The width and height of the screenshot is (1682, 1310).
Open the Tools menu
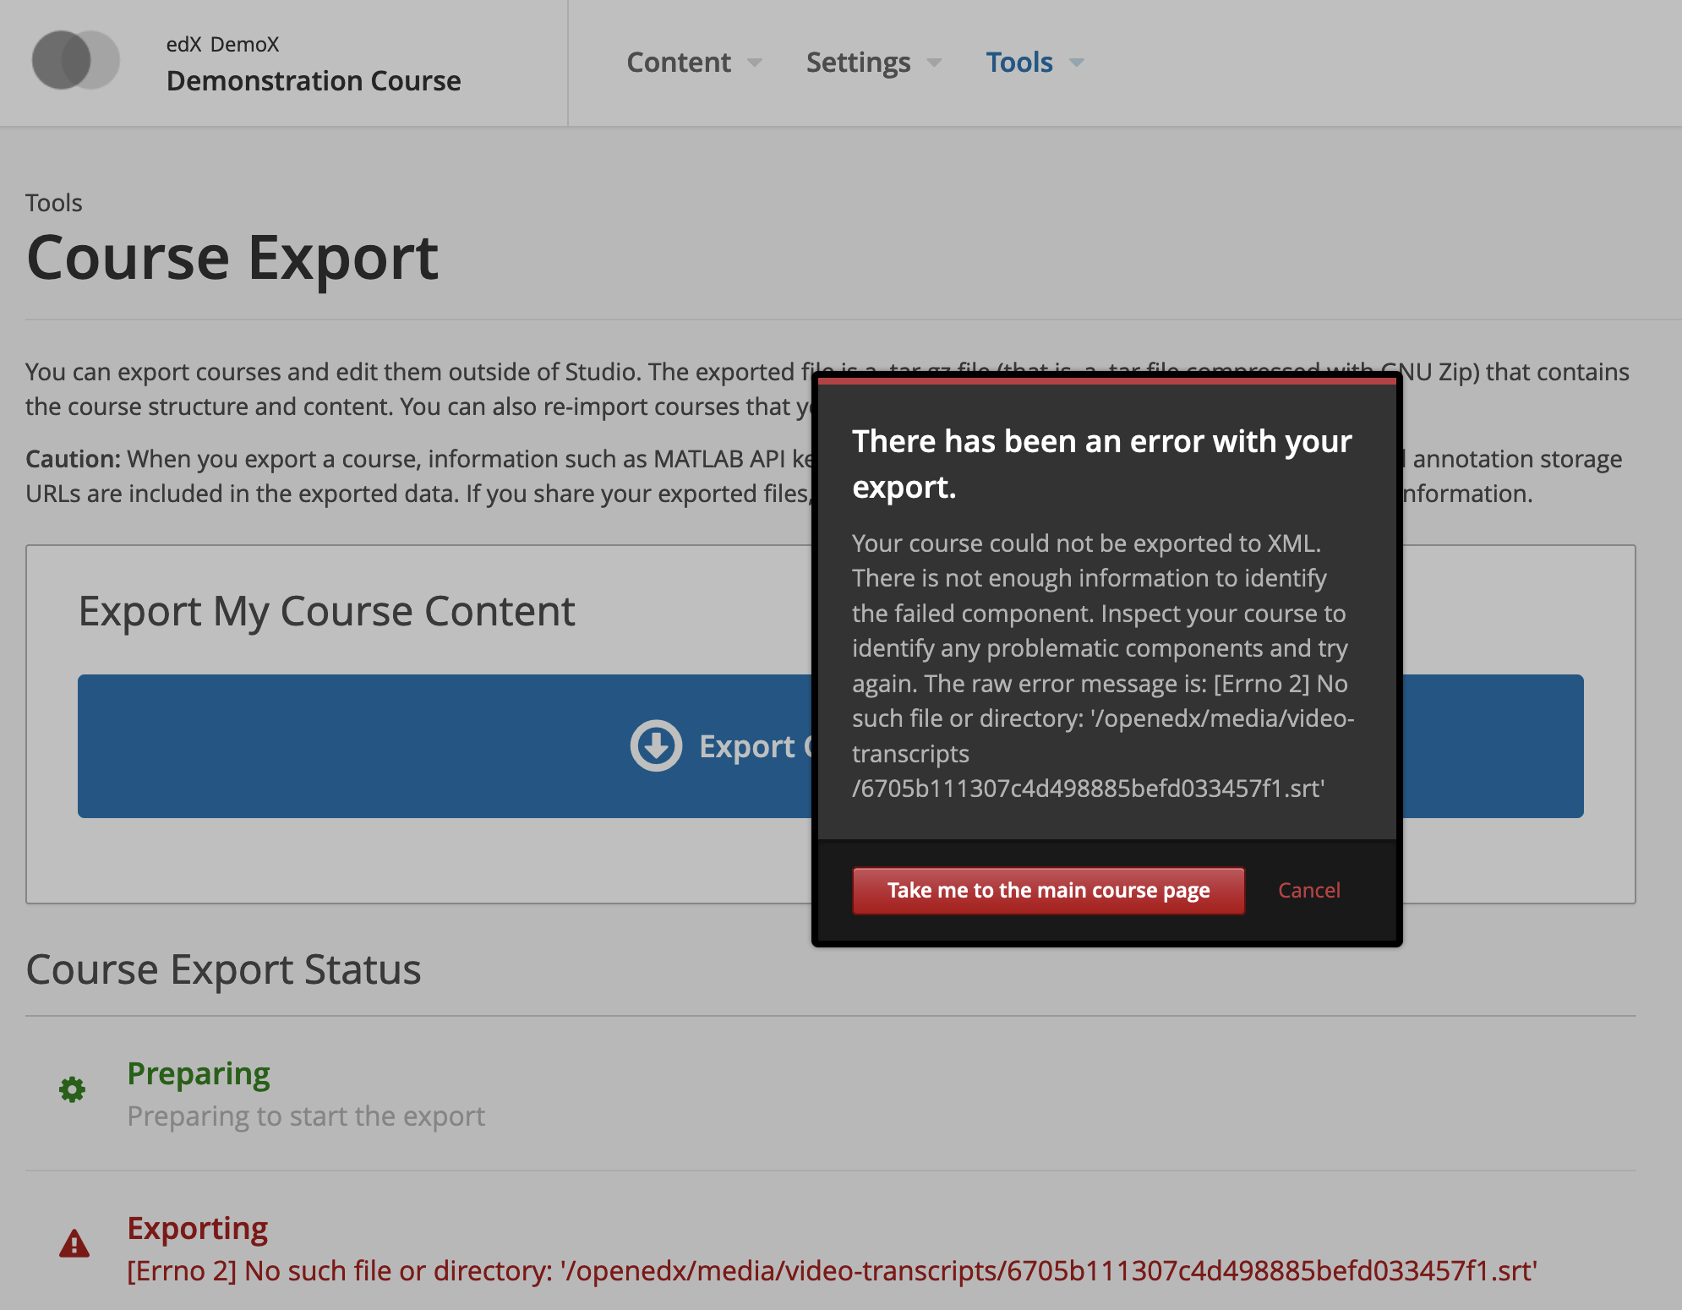1019,63
